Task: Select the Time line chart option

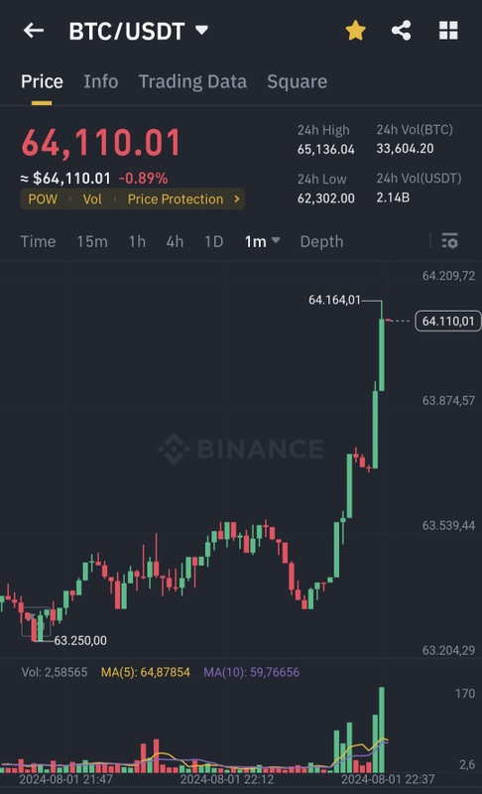Action: 38,241
